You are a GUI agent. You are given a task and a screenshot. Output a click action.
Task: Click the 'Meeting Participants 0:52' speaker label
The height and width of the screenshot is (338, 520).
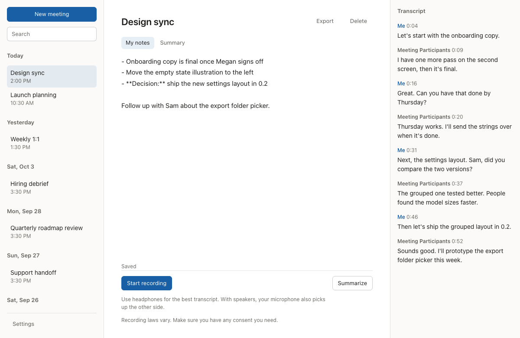(x=430, y=241)
